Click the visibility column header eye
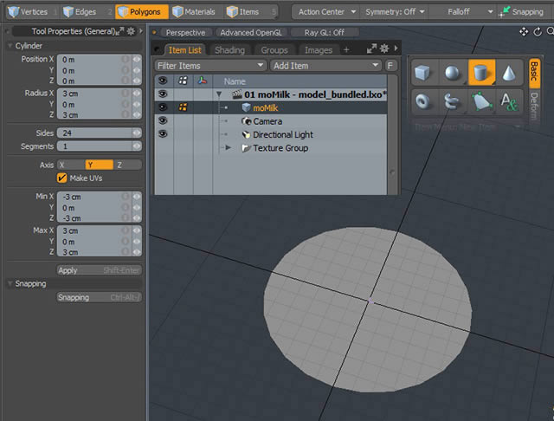554x421 pixels. pos(163,81)
